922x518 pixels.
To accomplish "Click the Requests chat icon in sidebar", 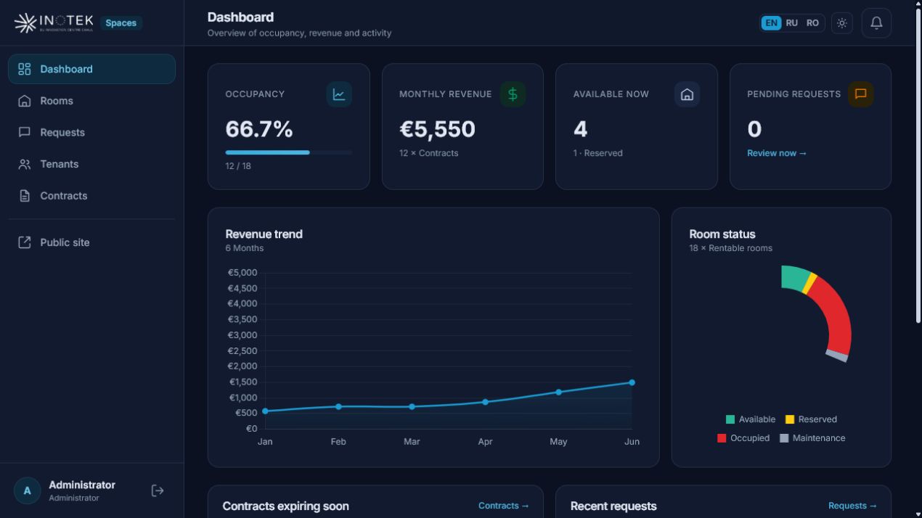I will (25, 132).
